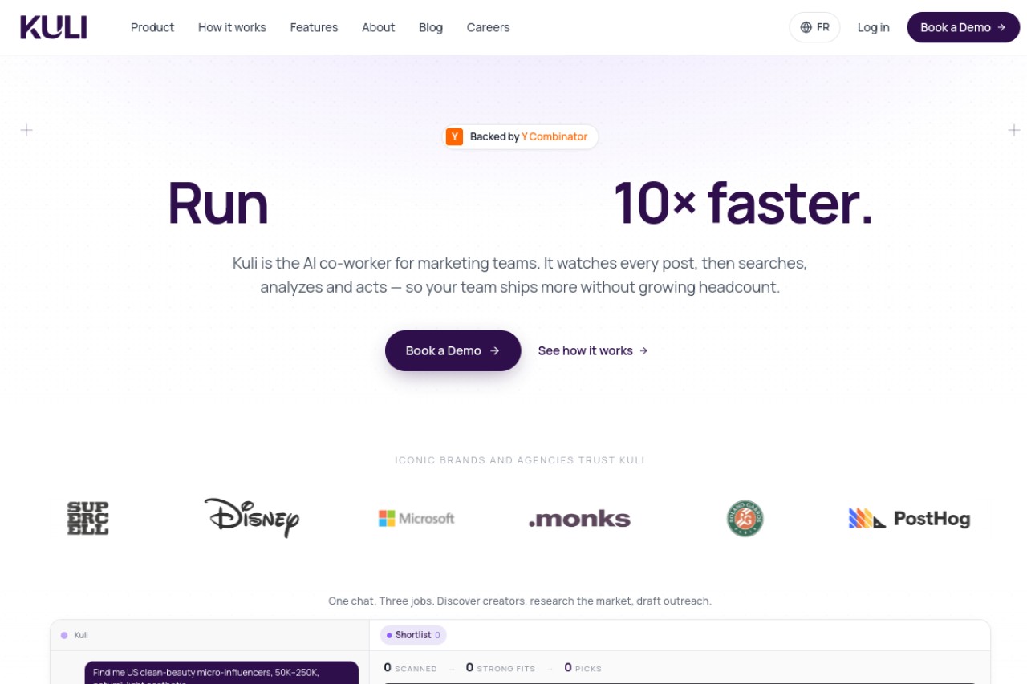Visit the Blog link
1027x684 pixels.
click(x=431, y=27)
